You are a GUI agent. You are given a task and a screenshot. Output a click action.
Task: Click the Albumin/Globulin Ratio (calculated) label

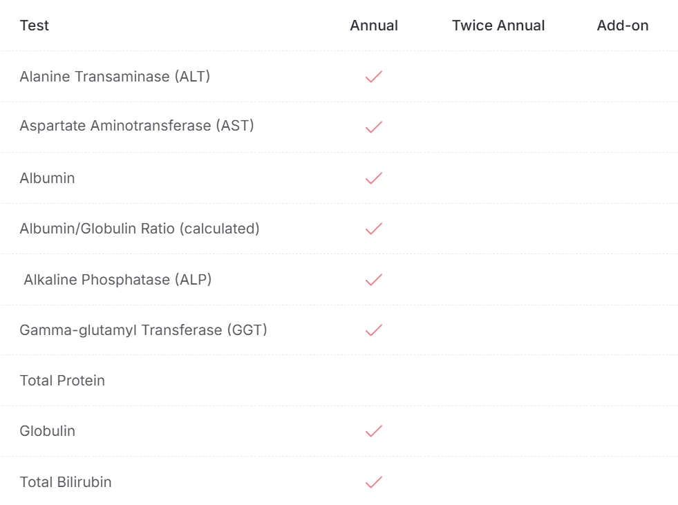140,229
